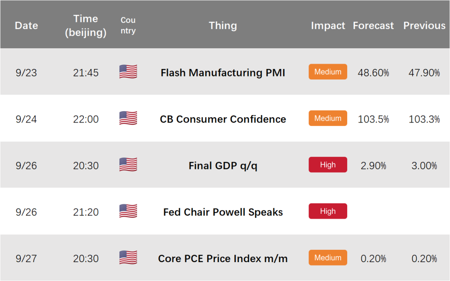The width and height of the screenshot is (450, 281).
Task: Select the Time (beijing) column header
Action: click(86, 25)
